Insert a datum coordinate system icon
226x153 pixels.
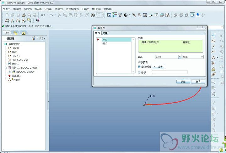[213, 63]
